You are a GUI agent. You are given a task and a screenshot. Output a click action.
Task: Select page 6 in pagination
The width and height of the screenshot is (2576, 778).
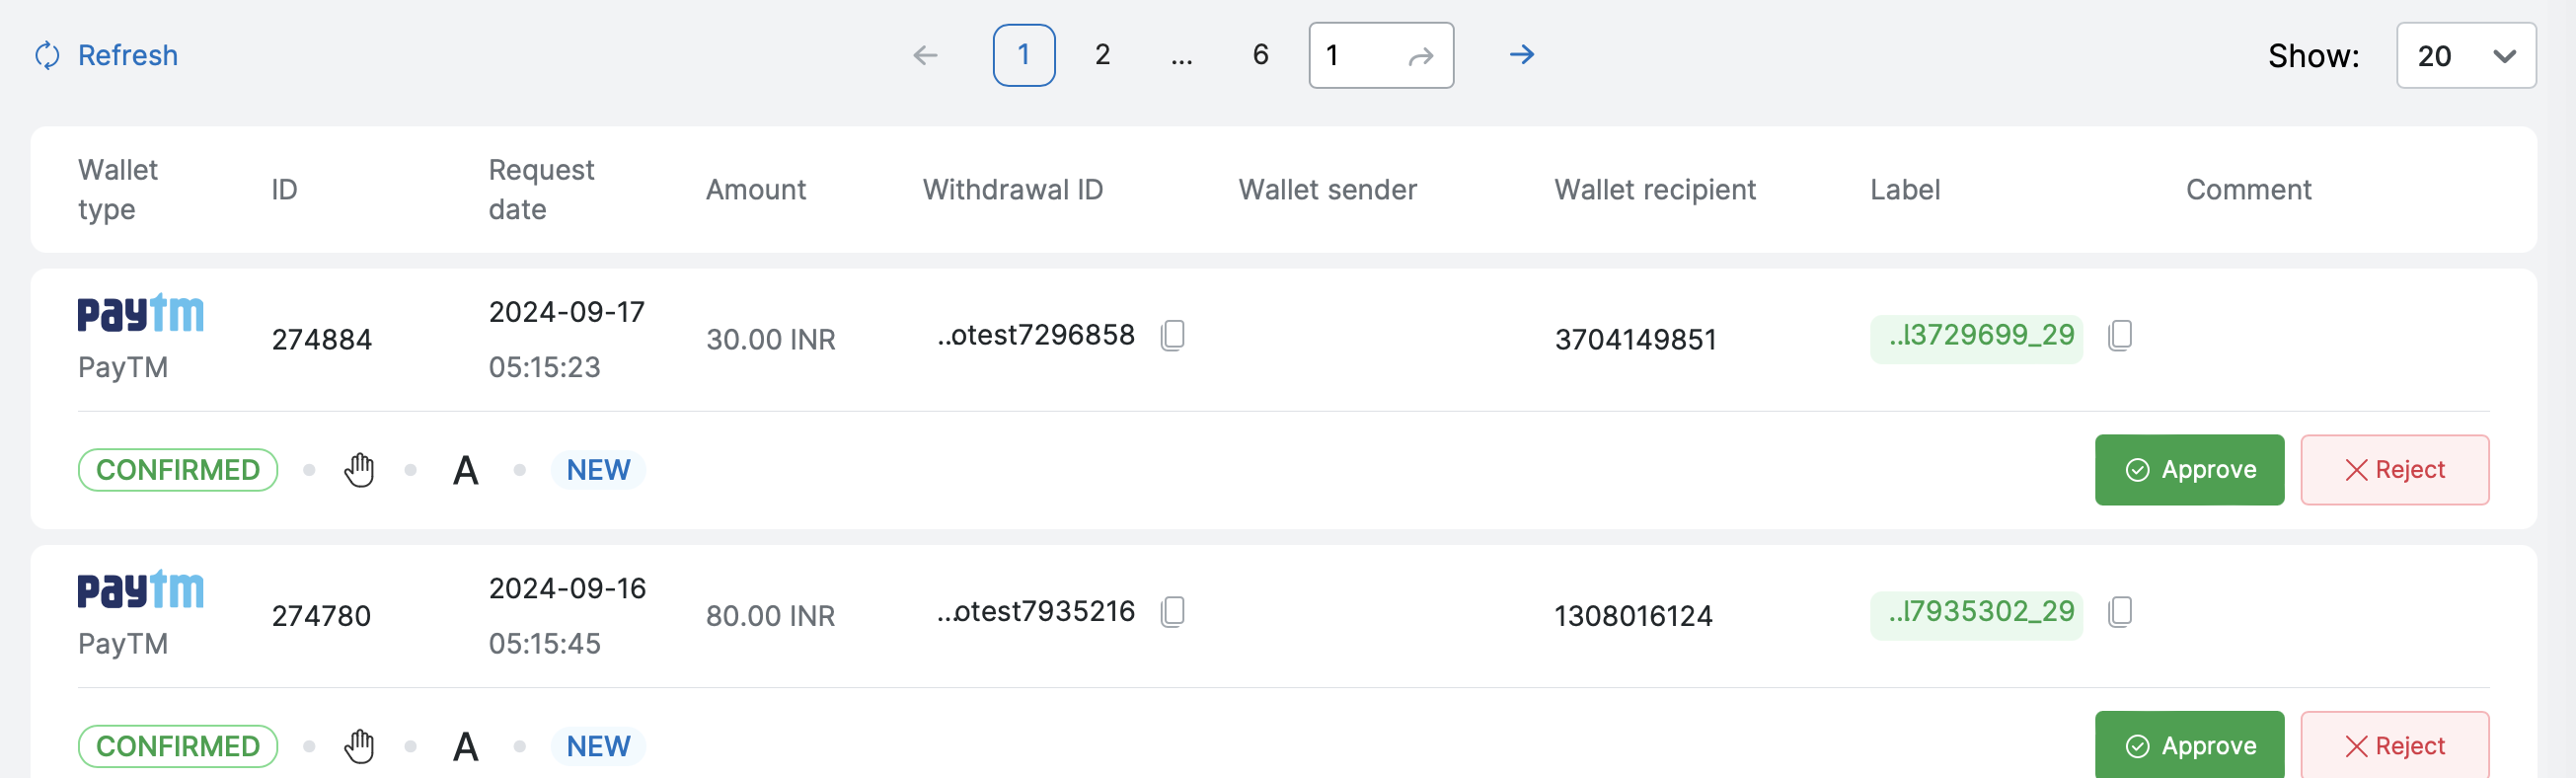click(x=1260, y=55)
